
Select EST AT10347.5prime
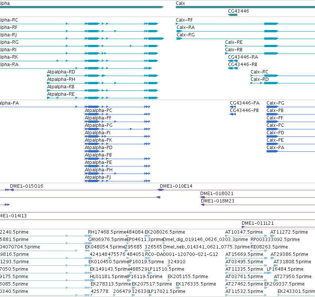tap(246, 236)
